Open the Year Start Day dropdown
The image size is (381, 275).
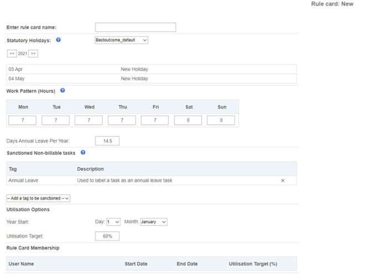pos(113,222)
